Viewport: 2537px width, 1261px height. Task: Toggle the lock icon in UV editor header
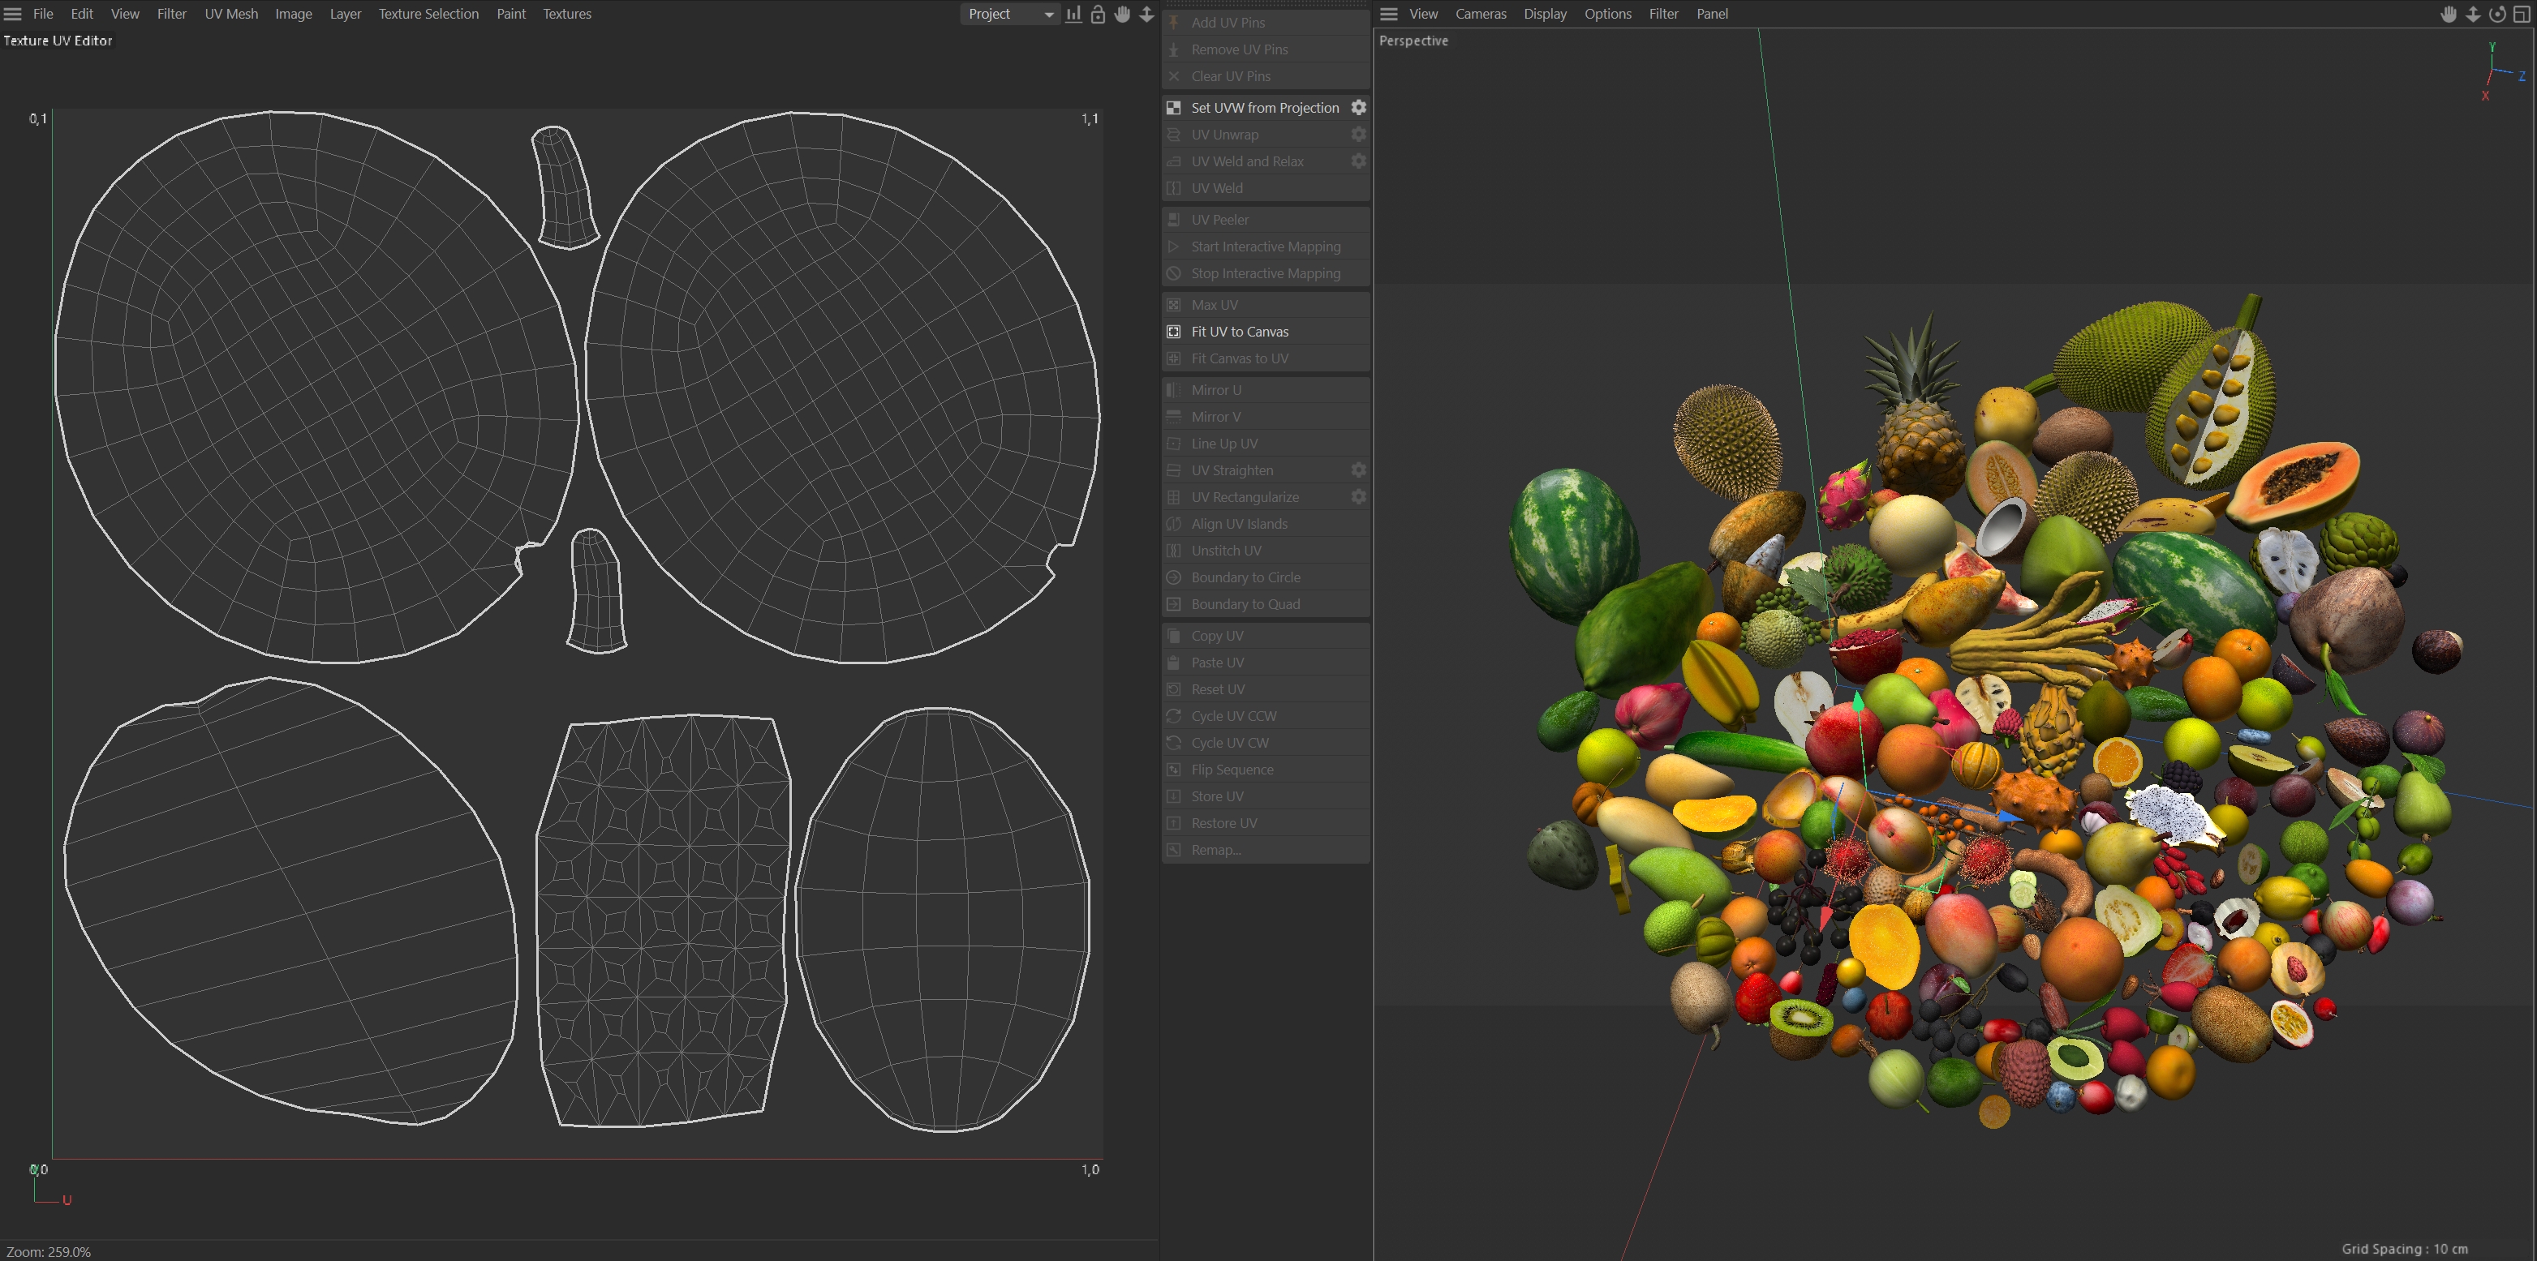pos(1098,14)
